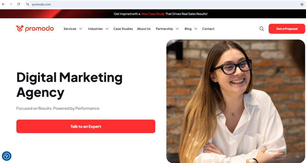Viewport: 306px width, 163px height.
Task: Open the site search magnifier icon
Action: pyautogui.click(x=262, y=29)
